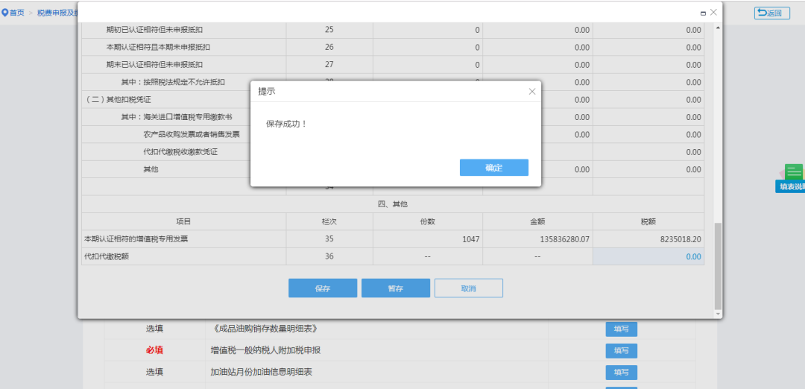This screenshot has width=805, height=389.
Task: Close the form window with the X icon
Action: (713, 13)
